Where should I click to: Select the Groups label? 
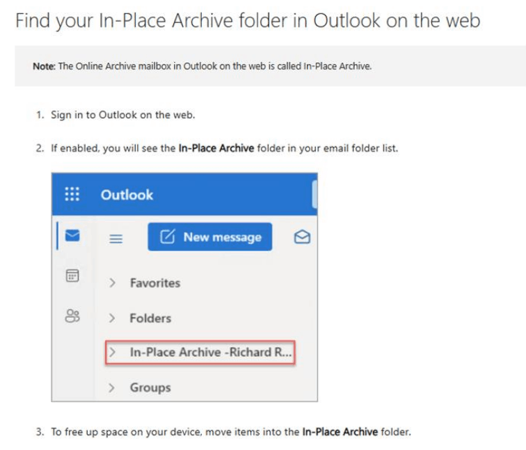coord(150,387)
